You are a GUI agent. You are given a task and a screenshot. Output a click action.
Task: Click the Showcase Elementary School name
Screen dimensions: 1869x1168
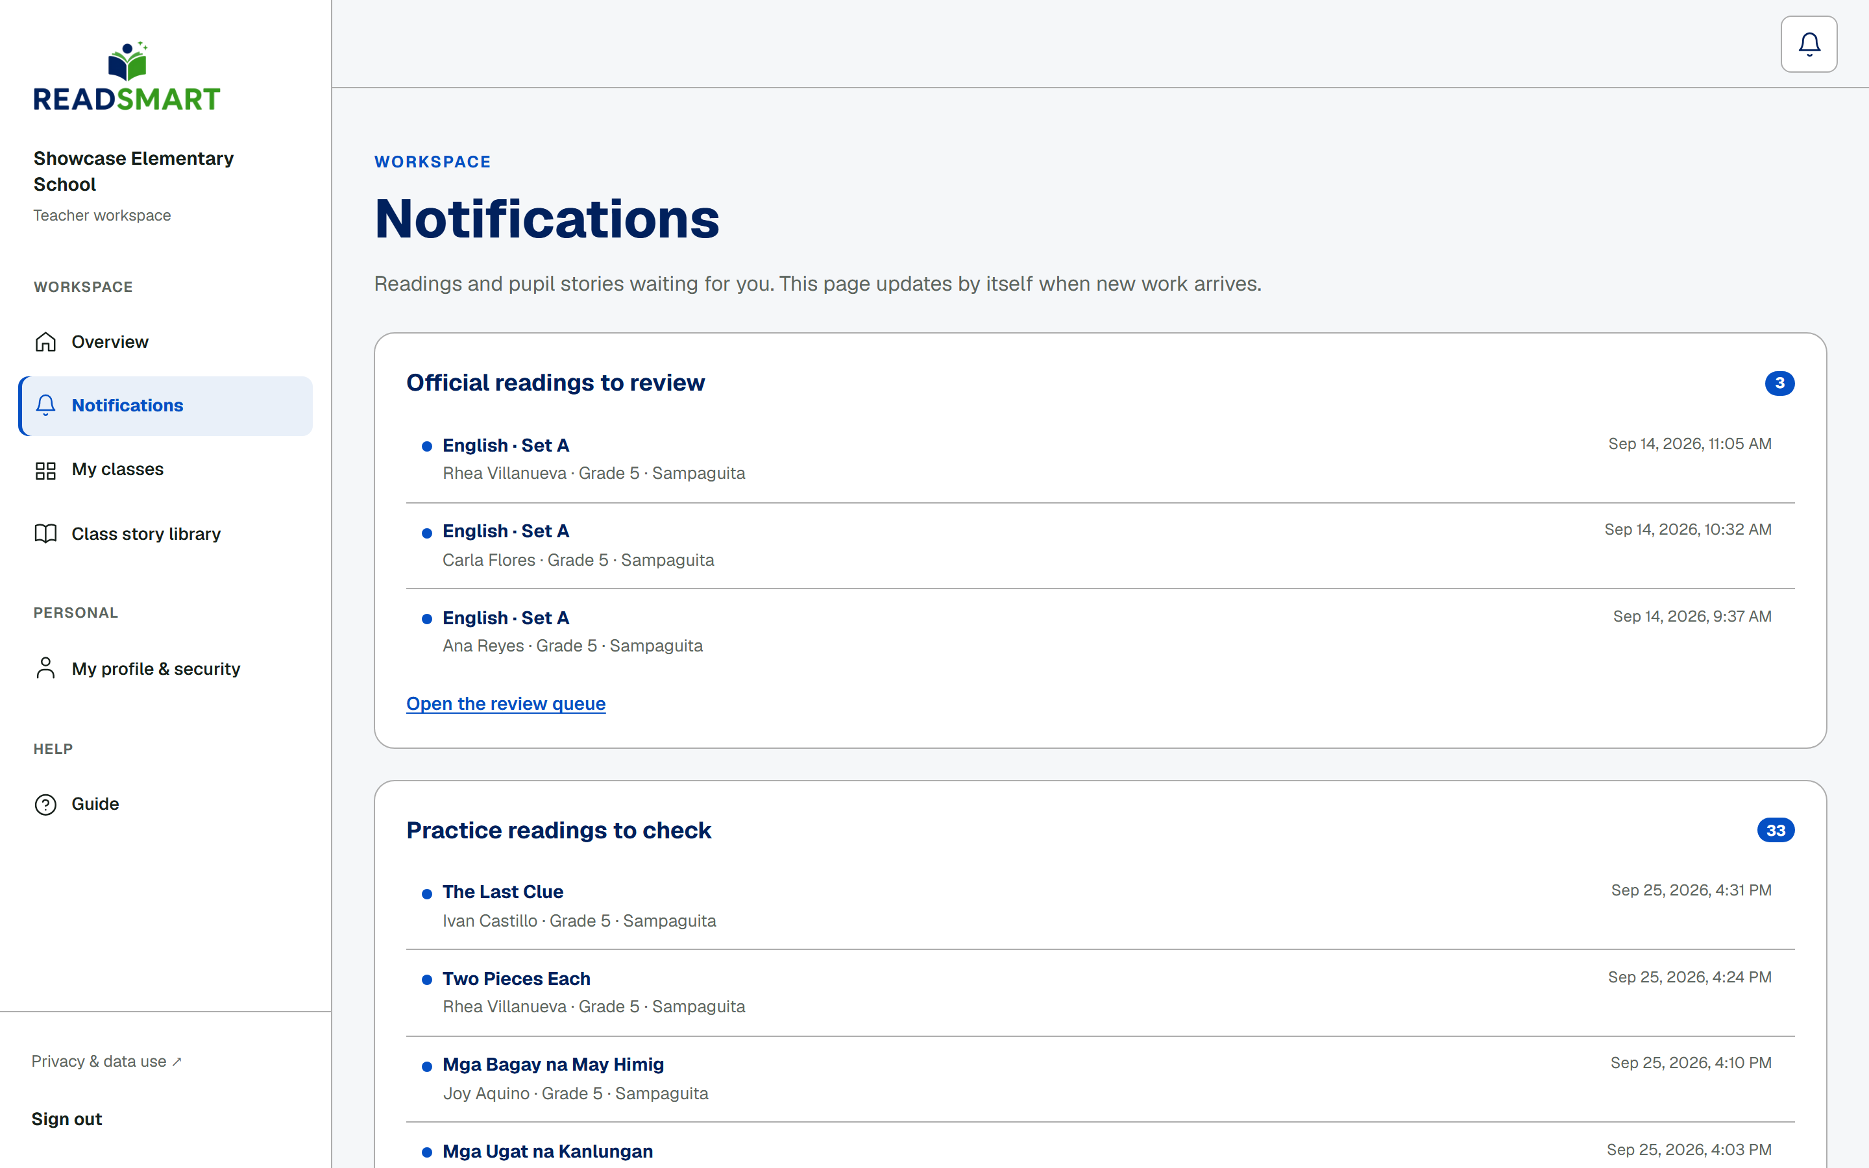134,171
